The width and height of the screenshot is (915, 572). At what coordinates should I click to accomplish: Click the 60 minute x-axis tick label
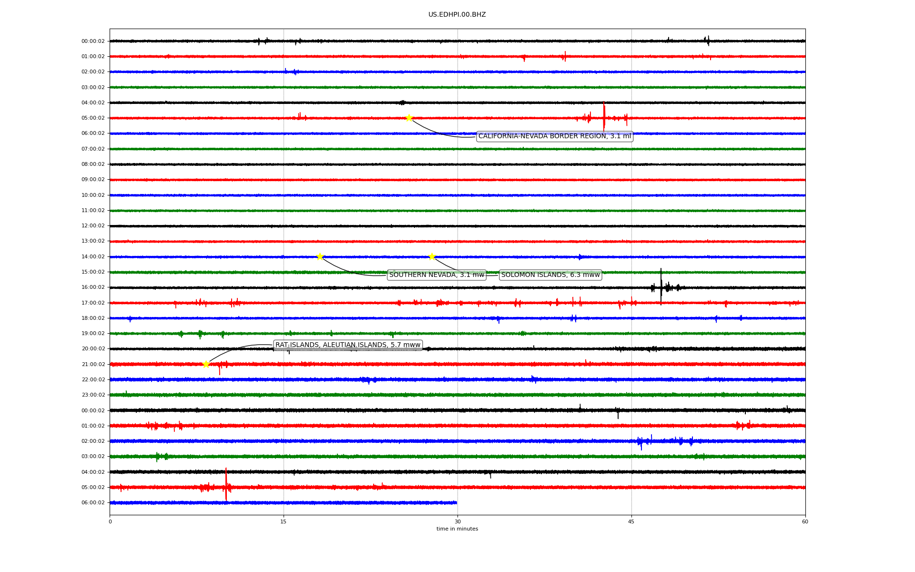click(x=805, y=521)
